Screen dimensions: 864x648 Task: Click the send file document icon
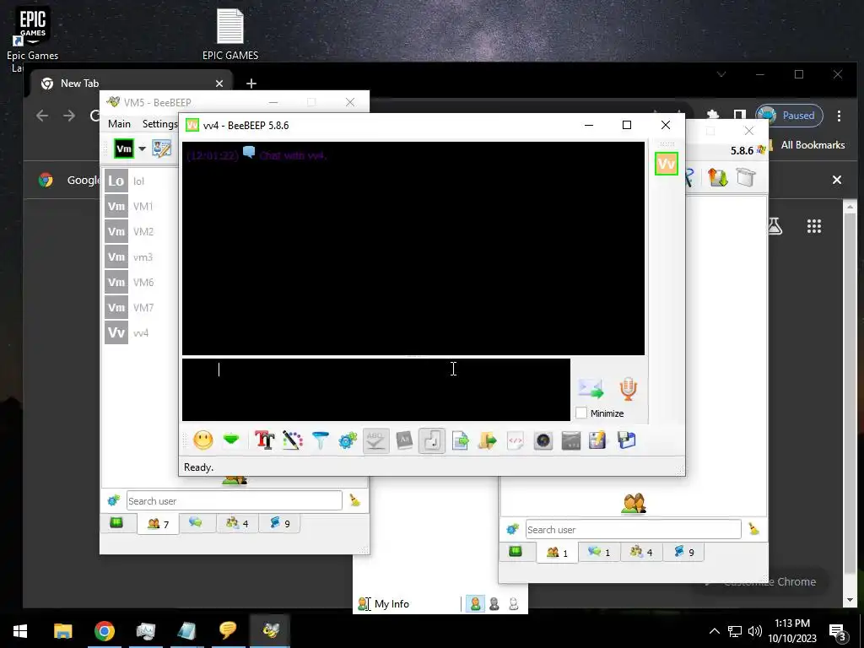[x=460, y=440]
